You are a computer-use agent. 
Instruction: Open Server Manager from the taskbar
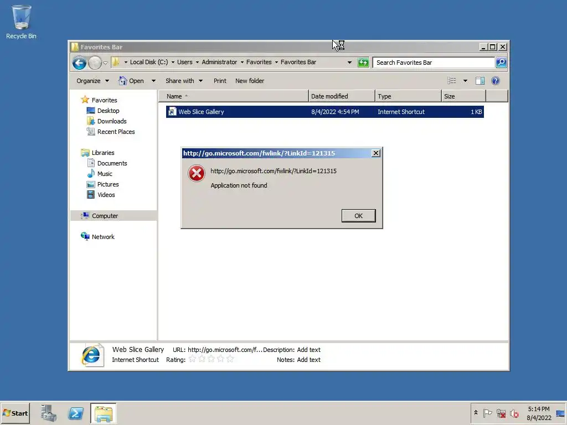coord(49,413)
